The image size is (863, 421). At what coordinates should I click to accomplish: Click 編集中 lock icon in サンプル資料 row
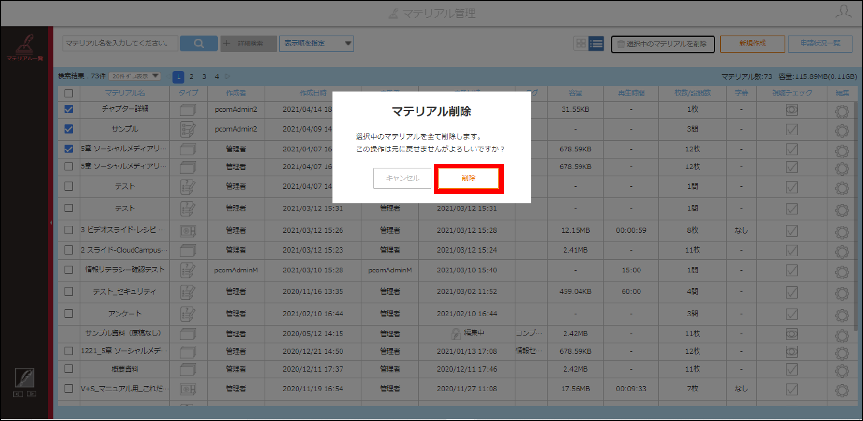click(x=455, y=333)
